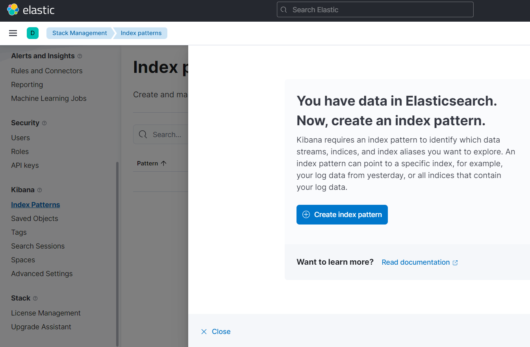Open API keys
The height and width of the screenshot is (347, 530).
[25, 165]
